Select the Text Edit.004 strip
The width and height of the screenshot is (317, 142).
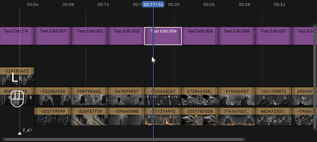click(x=163, y=36)
